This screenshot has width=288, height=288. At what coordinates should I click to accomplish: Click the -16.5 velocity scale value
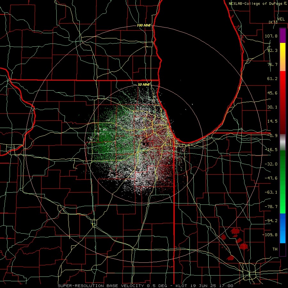(x=271, y=150)
